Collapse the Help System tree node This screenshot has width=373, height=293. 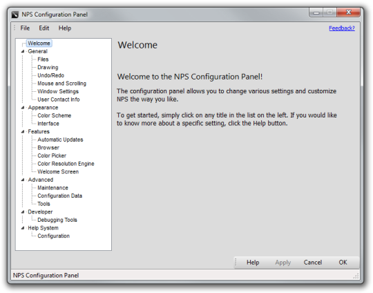point(23,228)
